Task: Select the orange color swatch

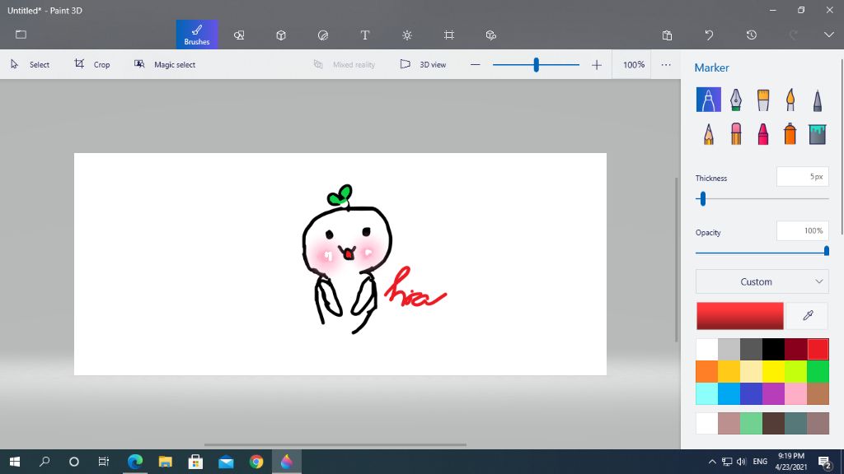Action: pyautogui.click(x=706, y=371)
